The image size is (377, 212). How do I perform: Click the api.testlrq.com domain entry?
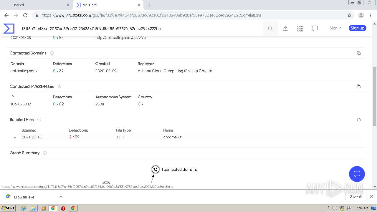(24, 71)
